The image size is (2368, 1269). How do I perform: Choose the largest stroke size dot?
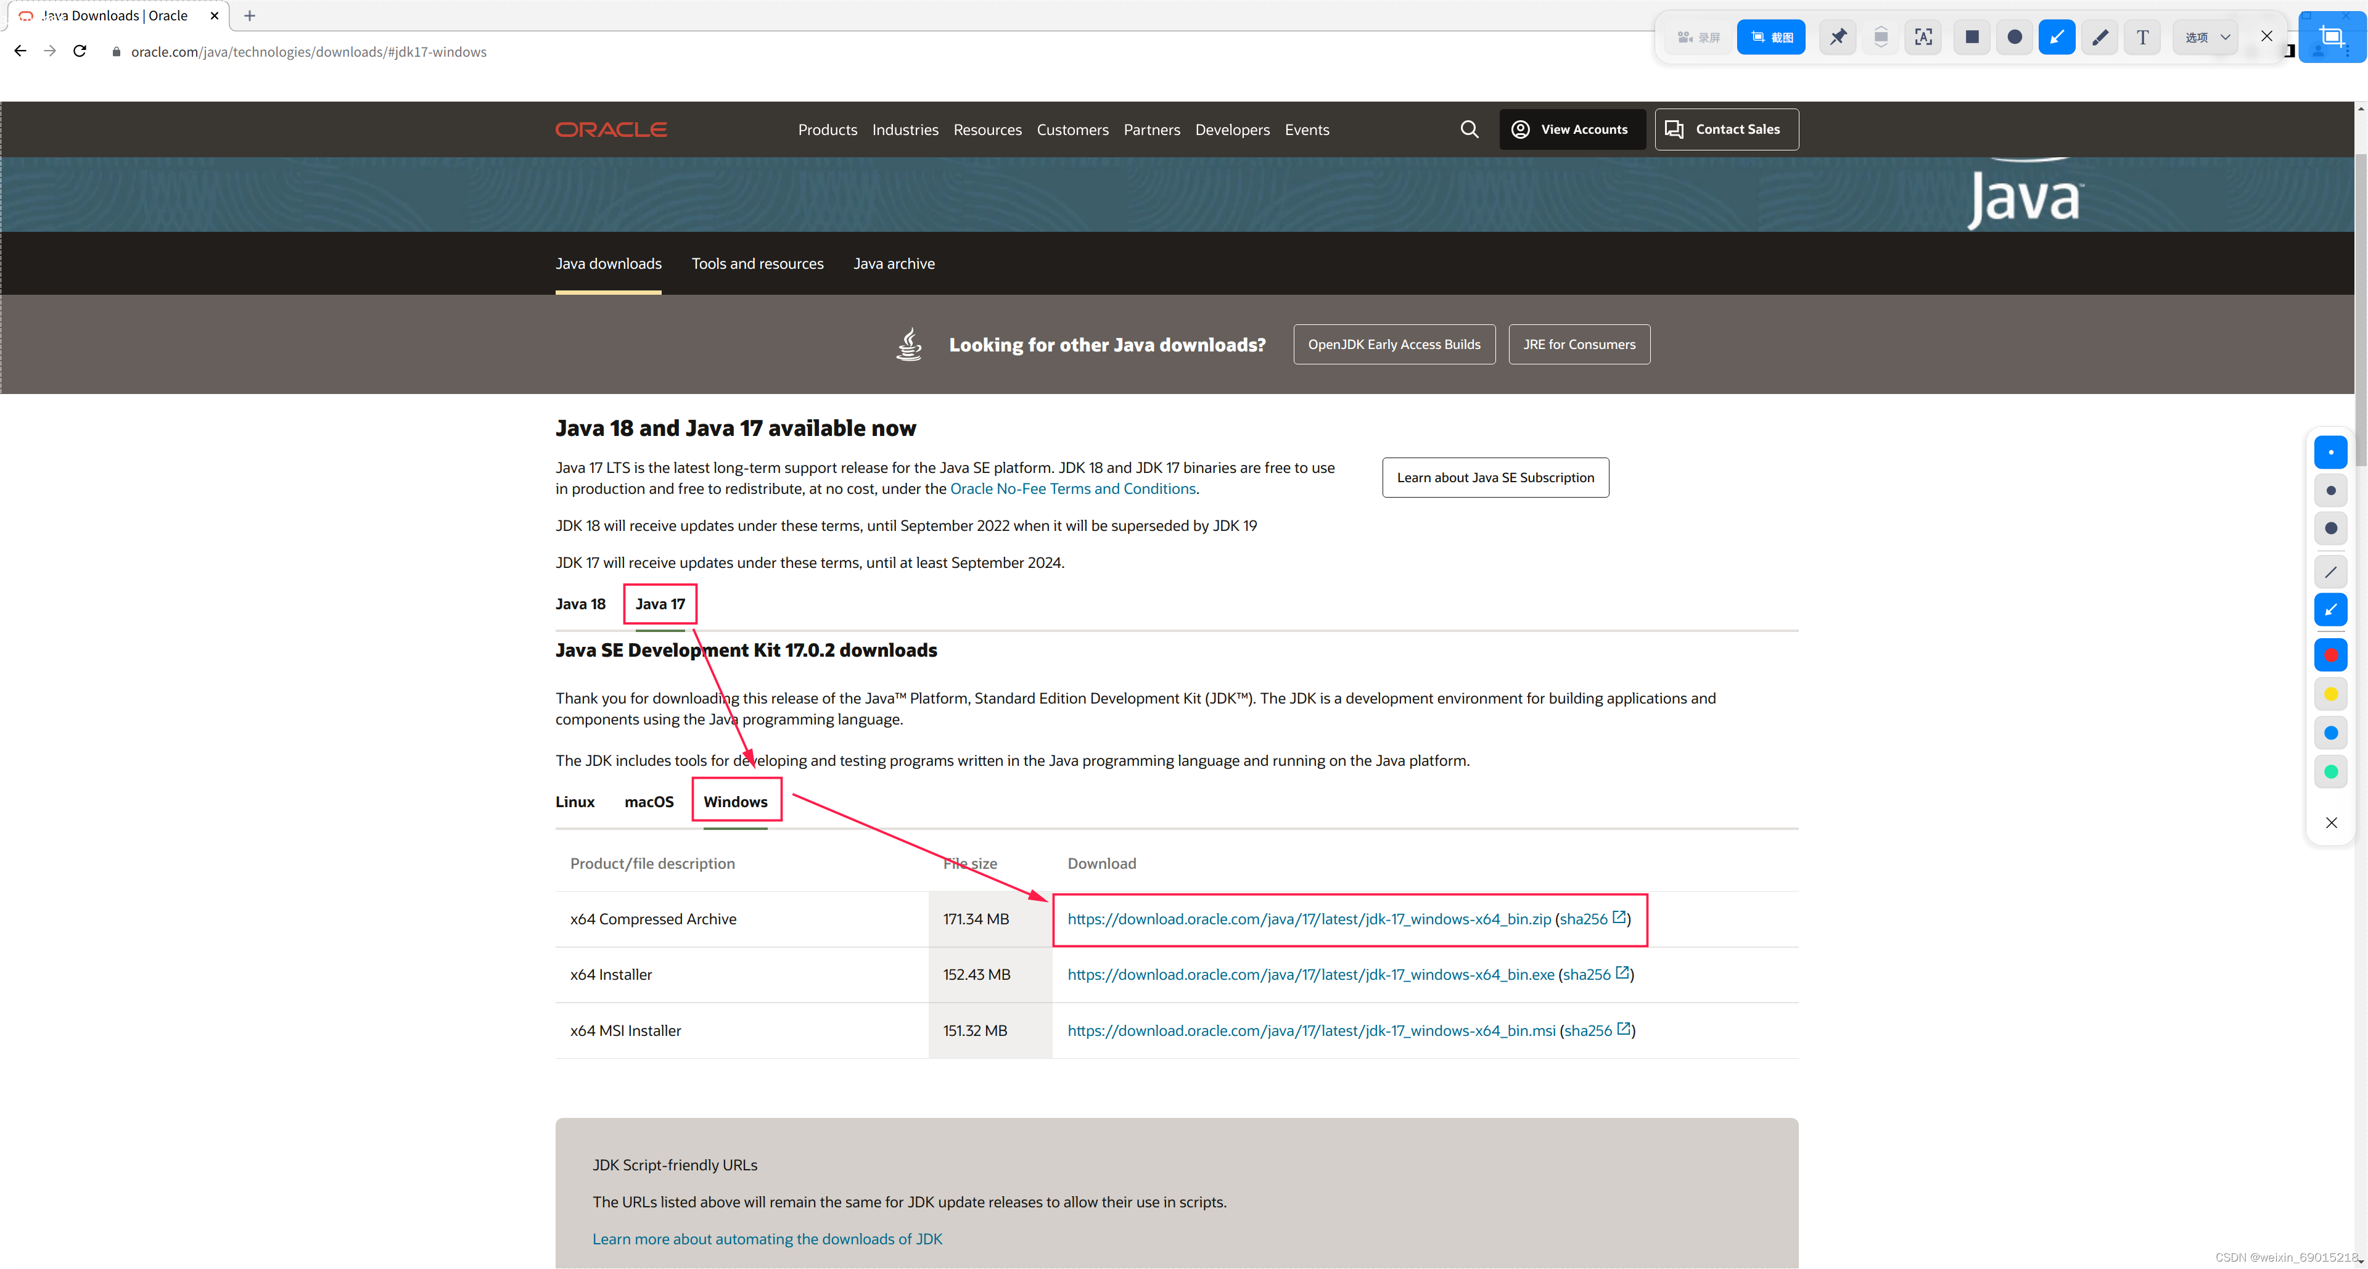pyautogui.click(x=2330, y=528)
